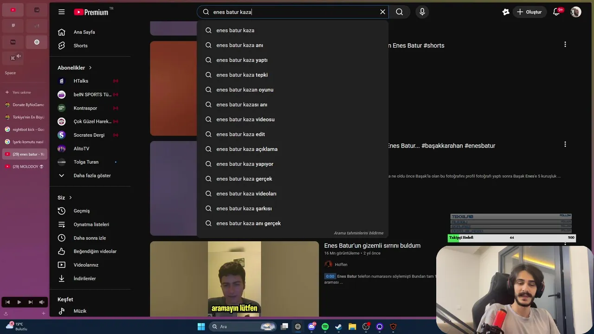Screen dimensions: 594x334
Task: Choose suggestion 'enes batur kaza videosu'
Action: click(x=292, y=119)
